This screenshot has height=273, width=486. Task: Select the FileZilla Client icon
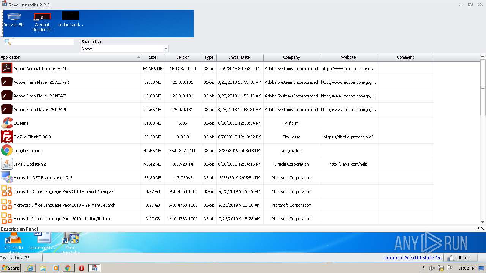7,137
